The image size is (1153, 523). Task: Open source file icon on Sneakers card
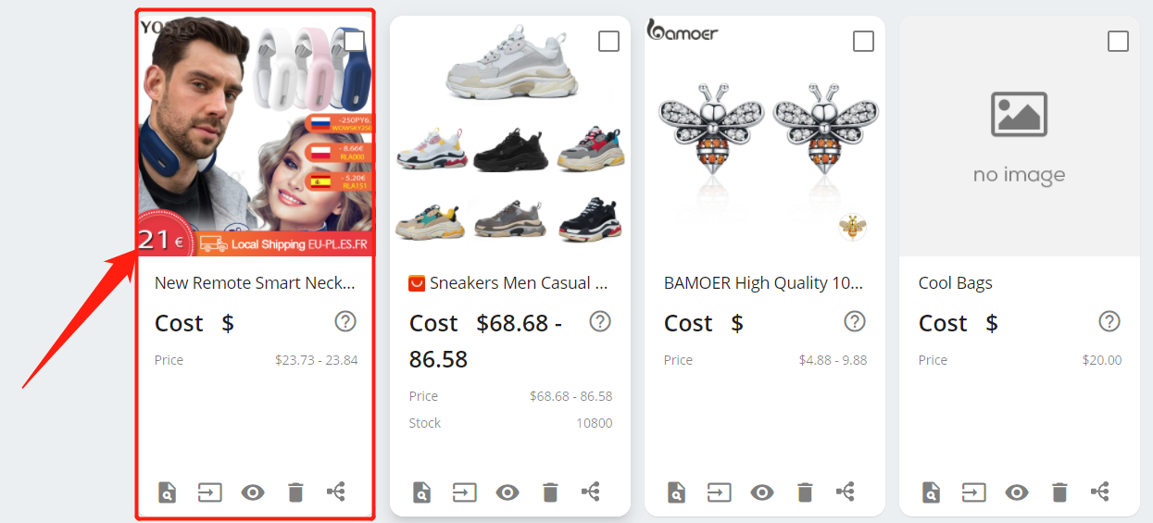click(x=421, y=492)
